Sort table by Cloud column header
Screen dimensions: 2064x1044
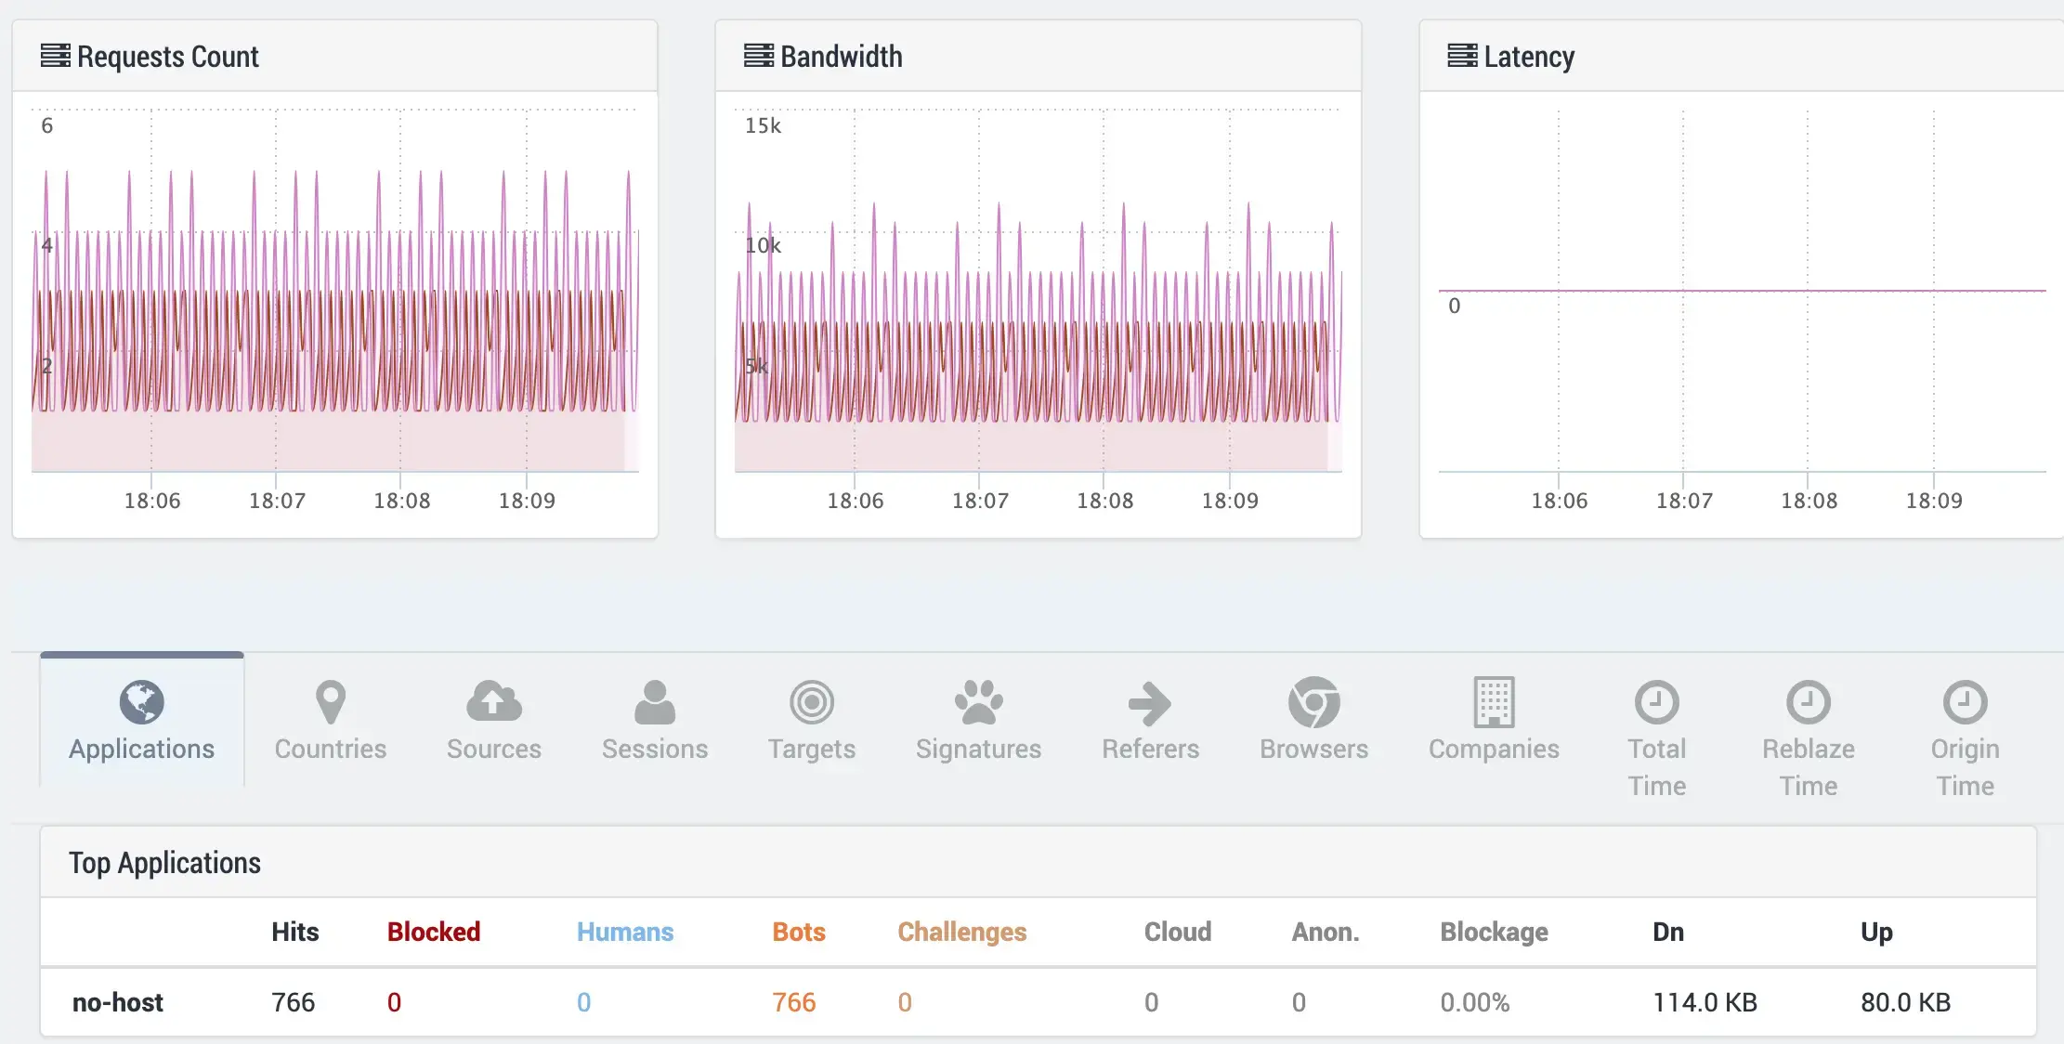1178,932
